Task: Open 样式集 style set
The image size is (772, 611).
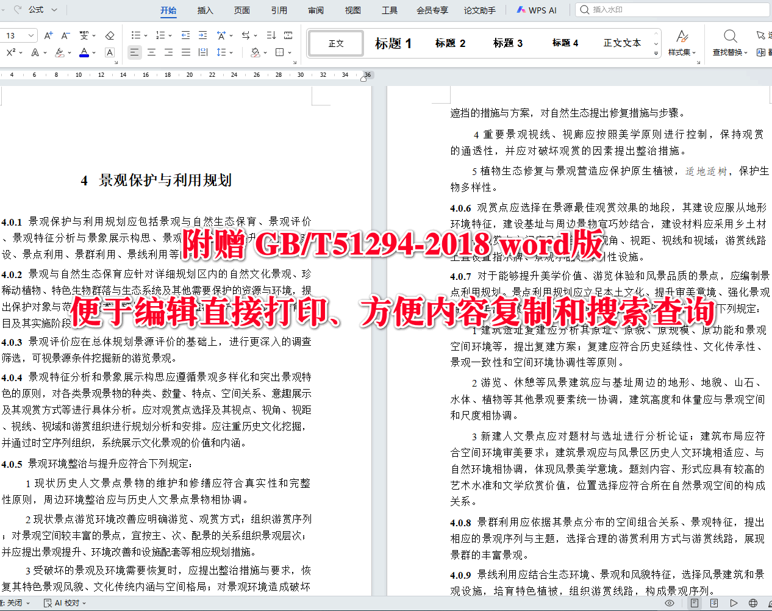Action: [x=682, y=42]
